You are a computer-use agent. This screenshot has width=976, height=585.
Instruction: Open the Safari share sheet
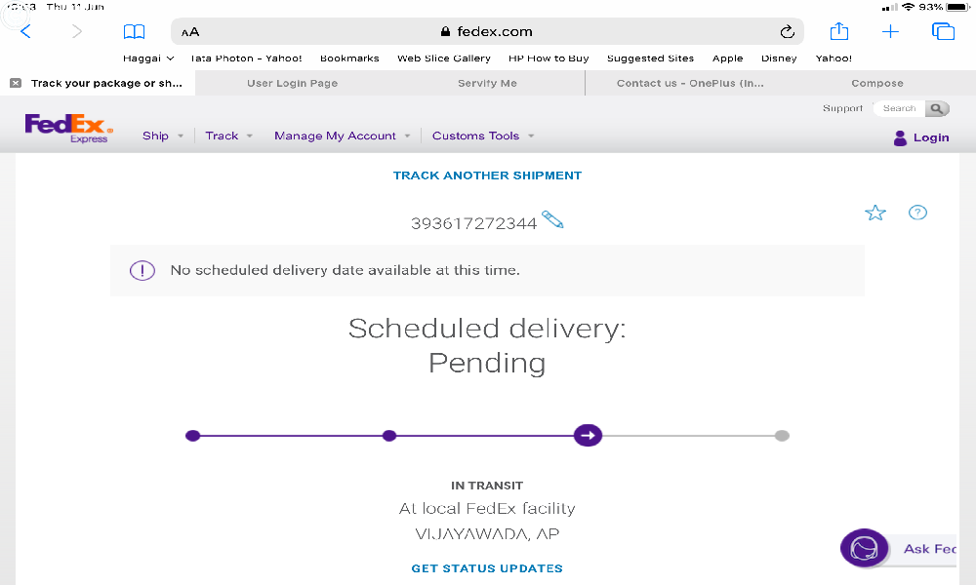coord(839,32)
